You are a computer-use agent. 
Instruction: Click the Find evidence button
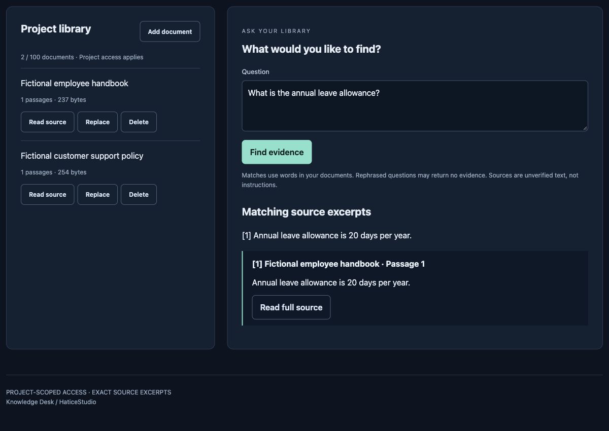tap(277, 152)
